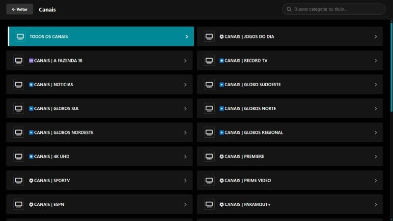Open CANAIS | PREMIERE

click(x=290, y=157)
